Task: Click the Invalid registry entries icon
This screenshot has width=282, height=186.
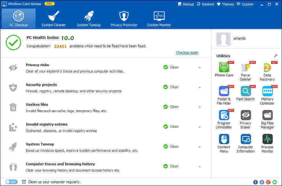Action: tap(13, 127)
